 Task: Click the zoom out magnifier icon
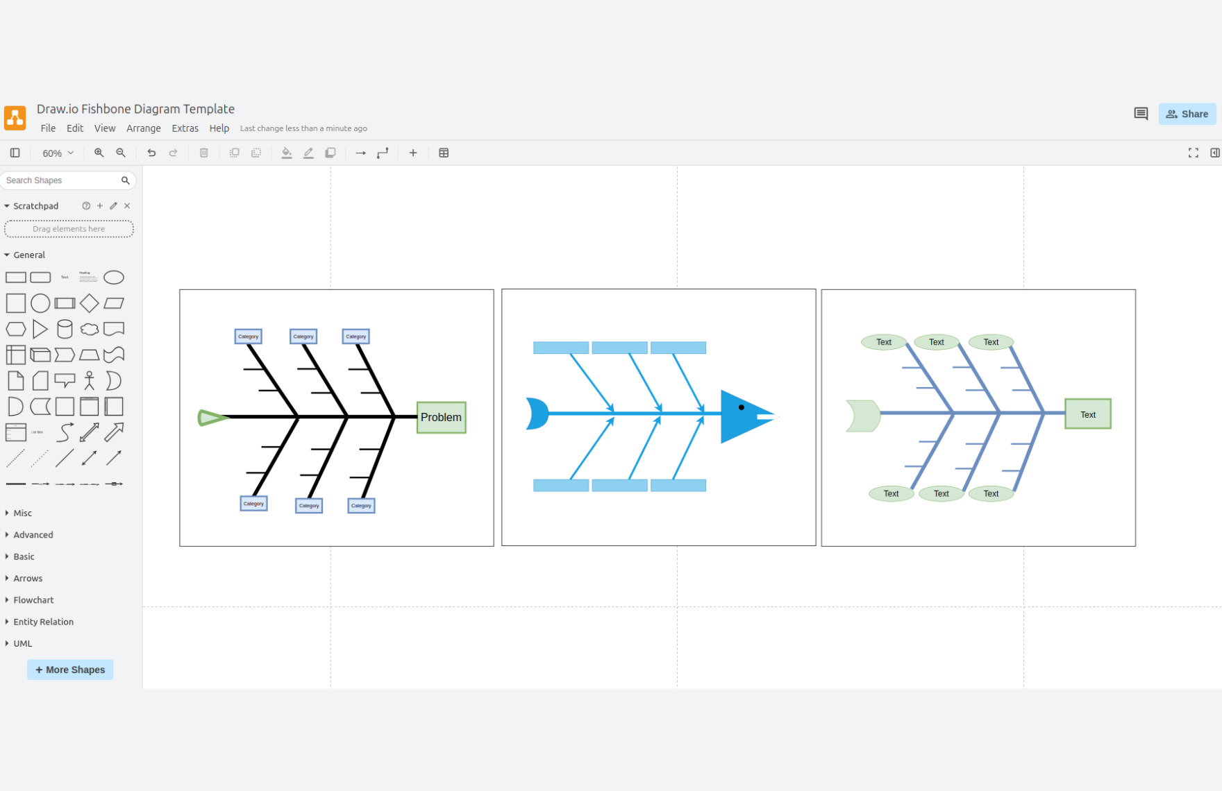click(121, 153)
